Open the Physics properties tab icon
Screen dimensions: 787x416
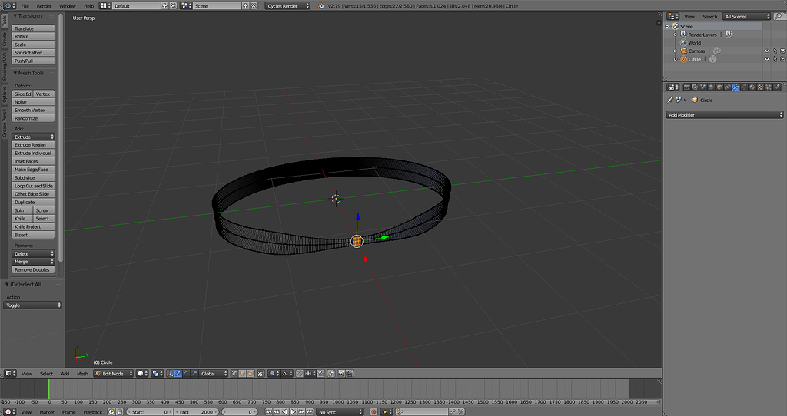pos(777,87)
